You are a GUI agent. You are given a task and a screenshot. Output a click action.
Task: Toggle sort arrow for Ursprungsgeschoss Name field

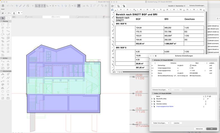[203, 106]
